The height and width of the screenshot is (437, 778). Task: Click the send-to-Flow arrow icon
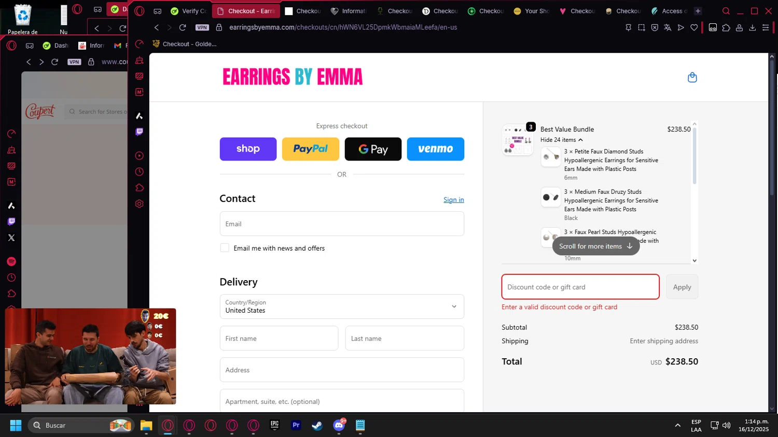(x=680, y=27)
